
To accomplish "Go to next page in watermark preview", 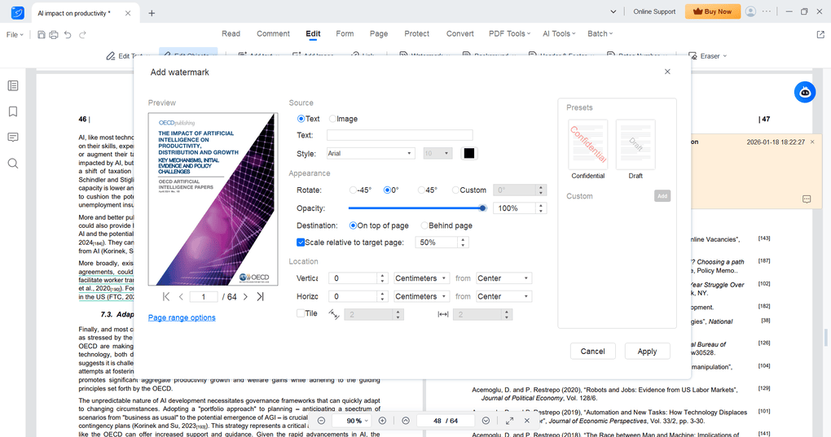I will [x=245, y=297].
